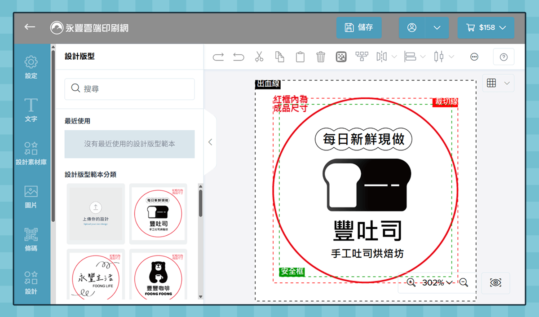Collapse the template panel with arrow

[x=210, y=142]
